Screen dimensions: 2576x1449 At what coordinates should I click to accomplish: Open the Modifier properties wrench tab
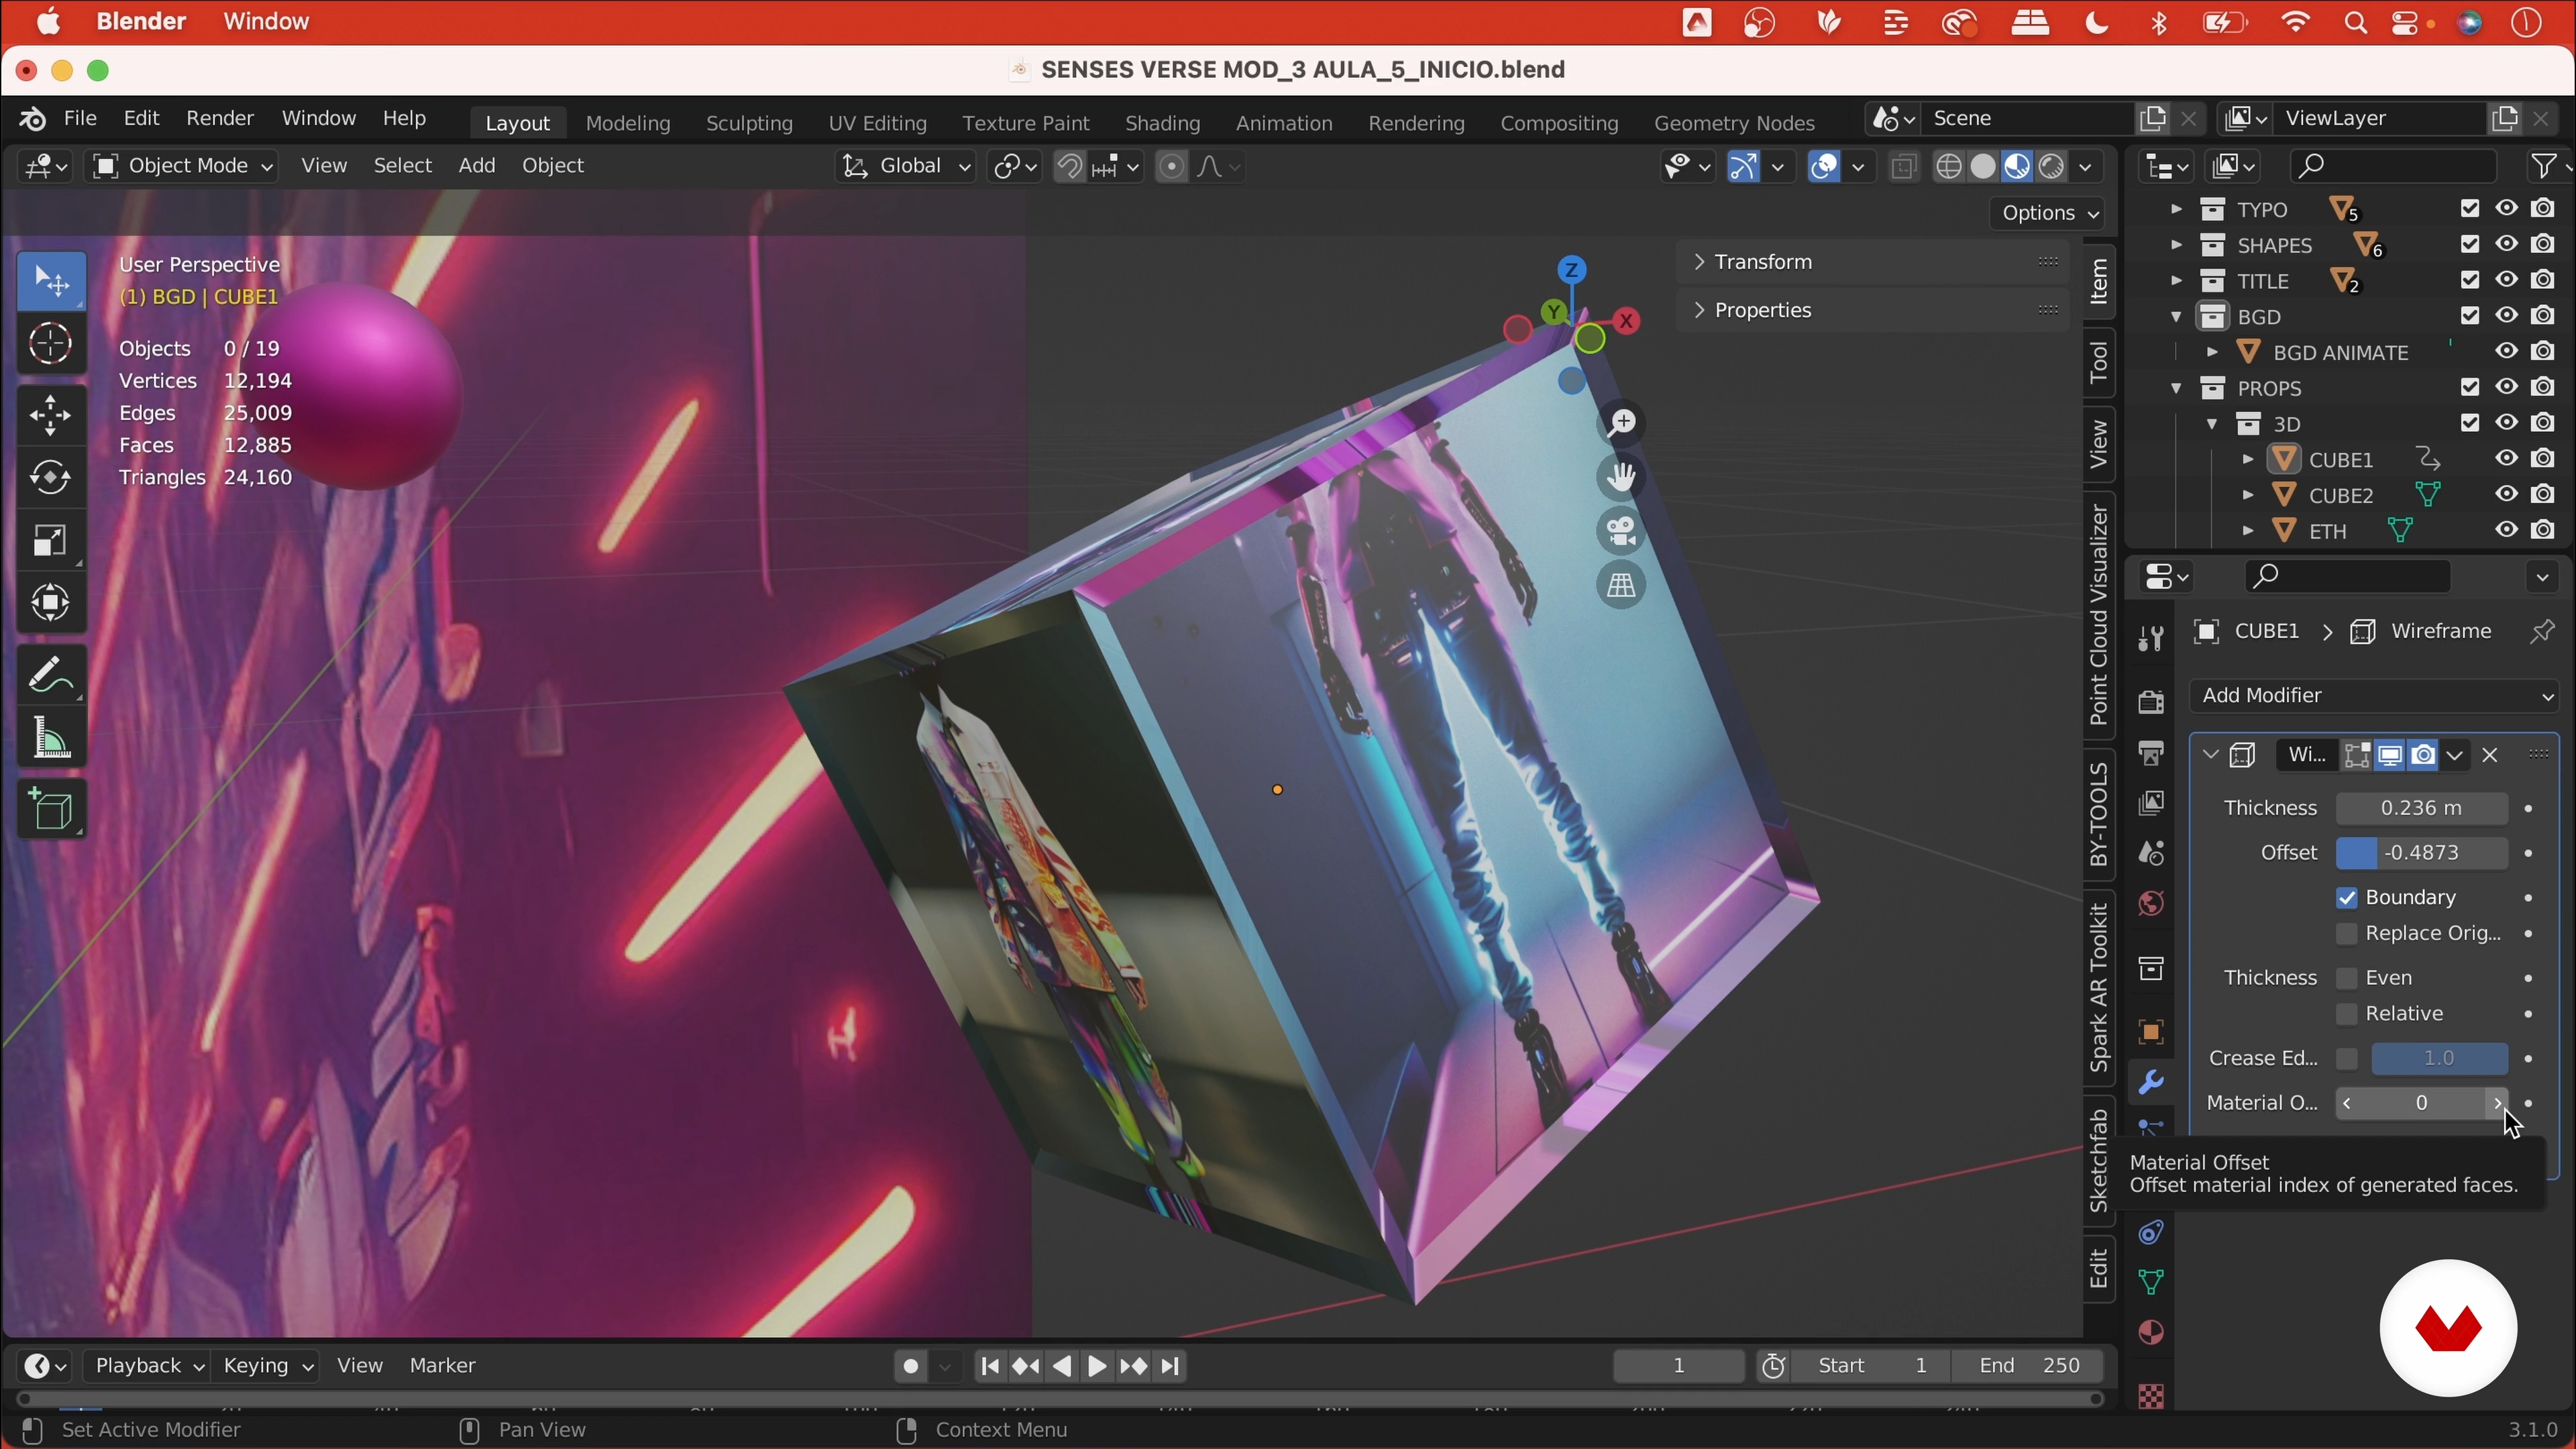point(2151,1083)
